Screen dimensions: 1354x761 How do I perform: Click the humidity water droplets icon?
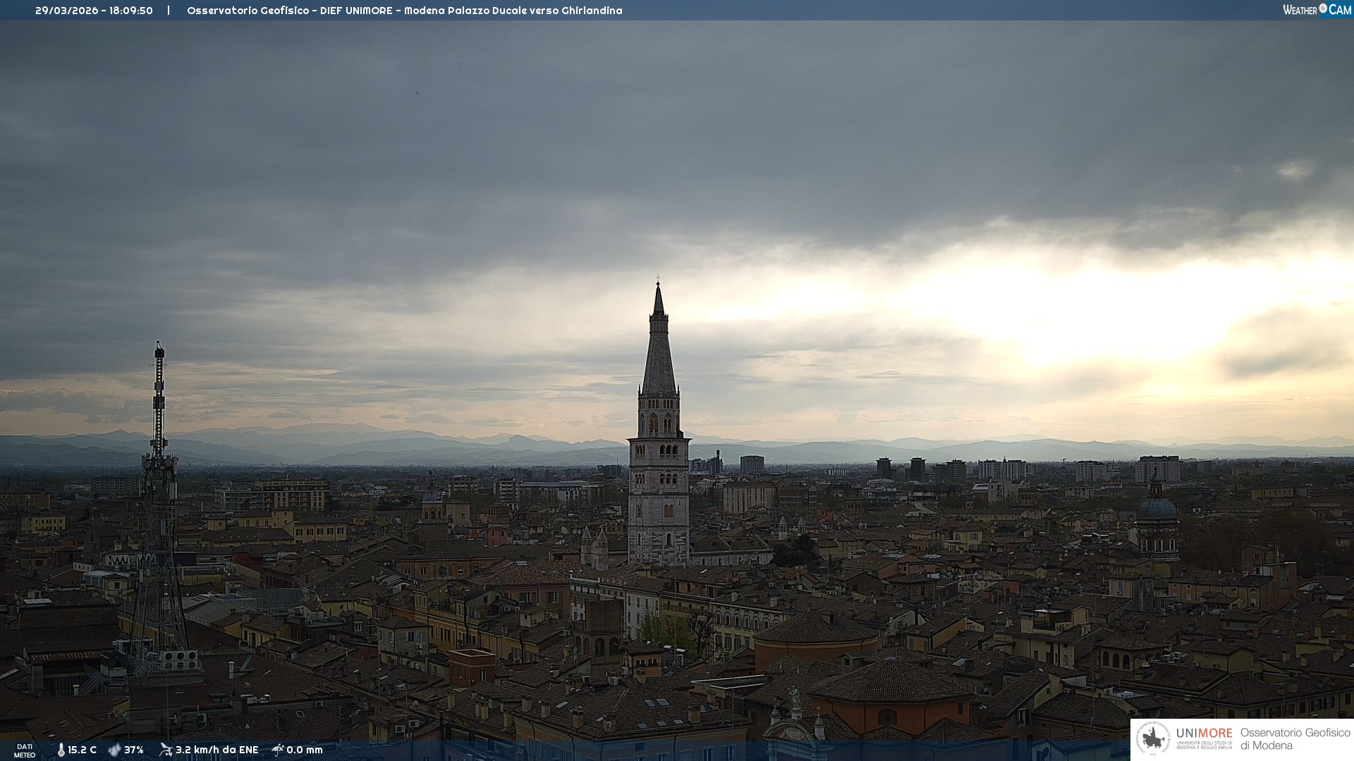[x=114, y=750]
